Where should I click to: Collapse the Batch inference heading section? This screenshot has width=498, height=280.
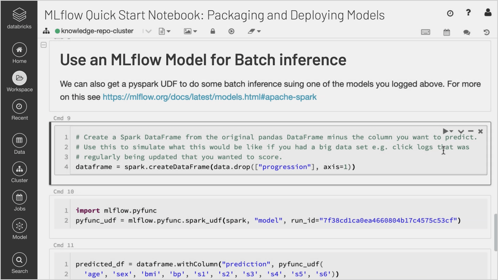(44, 45)
